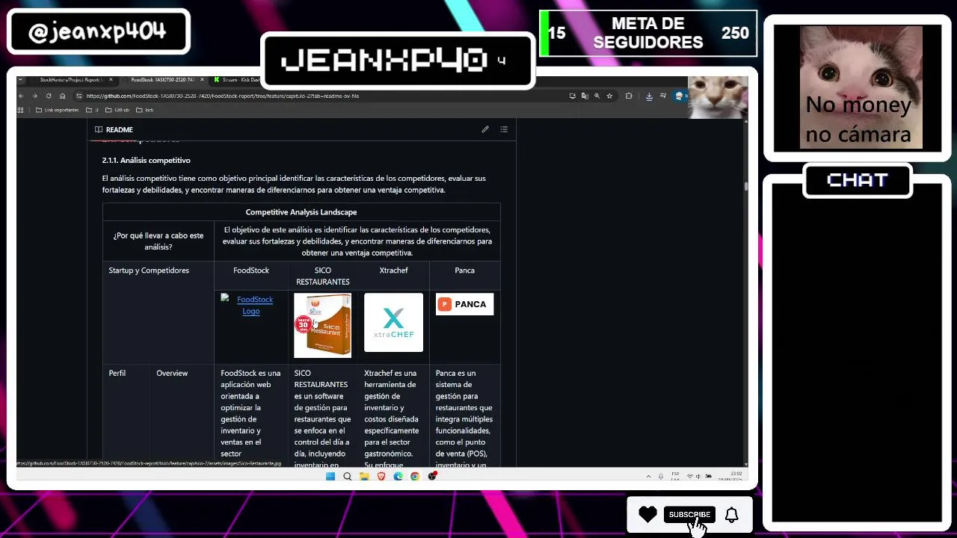Click the notification bell icon

(x=731, y=514)
